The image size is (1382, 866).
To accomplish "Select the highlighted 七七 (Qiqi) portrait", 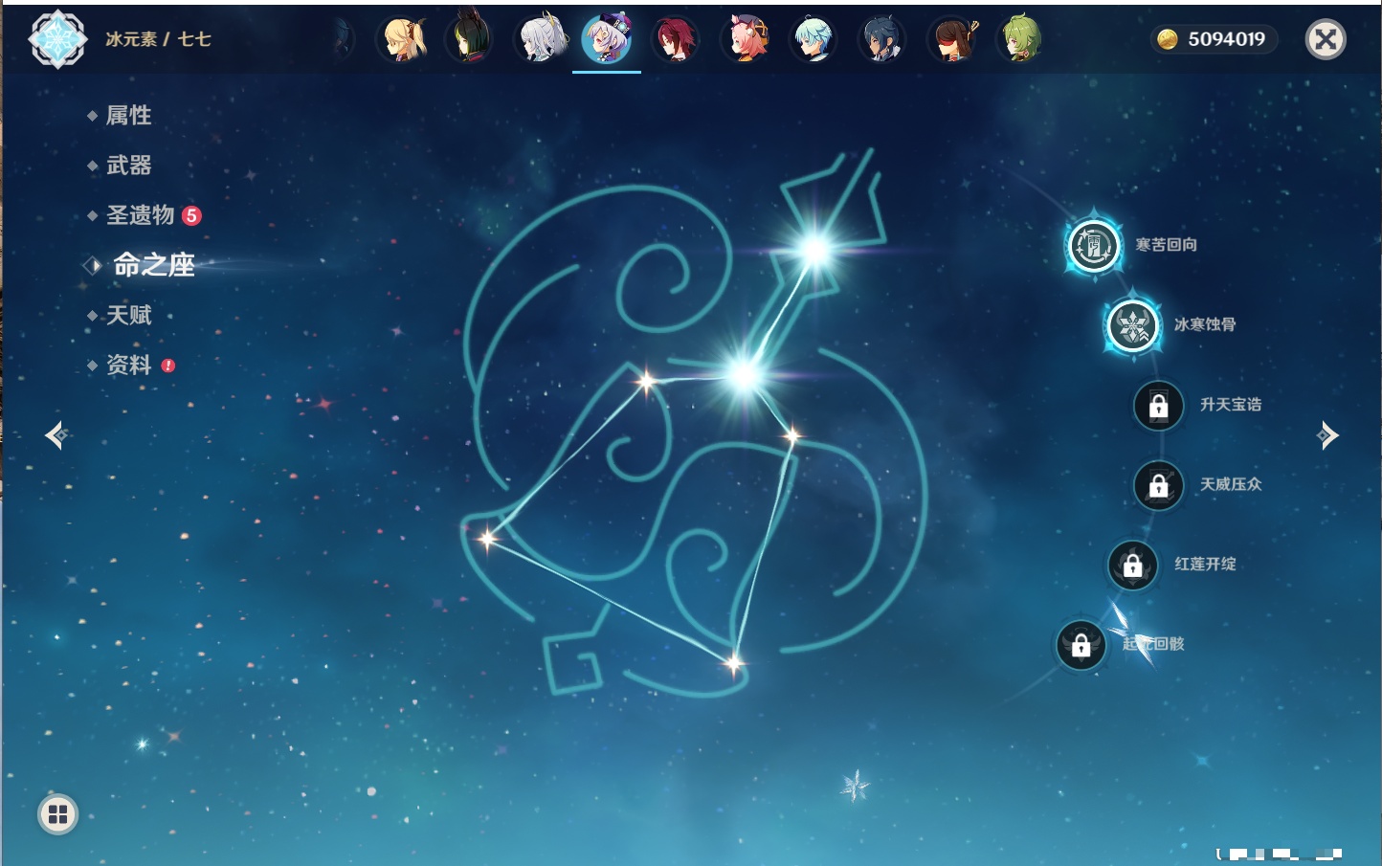I will tap(607, 39).
